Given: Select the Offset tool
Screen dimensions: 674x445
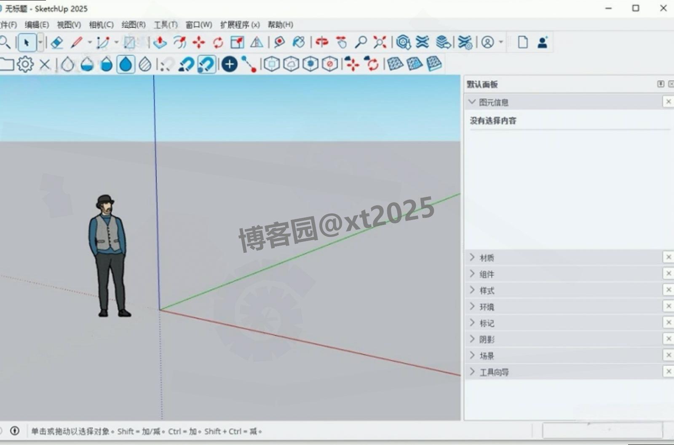Looking at the screenshot, I should tap(180, 42).
